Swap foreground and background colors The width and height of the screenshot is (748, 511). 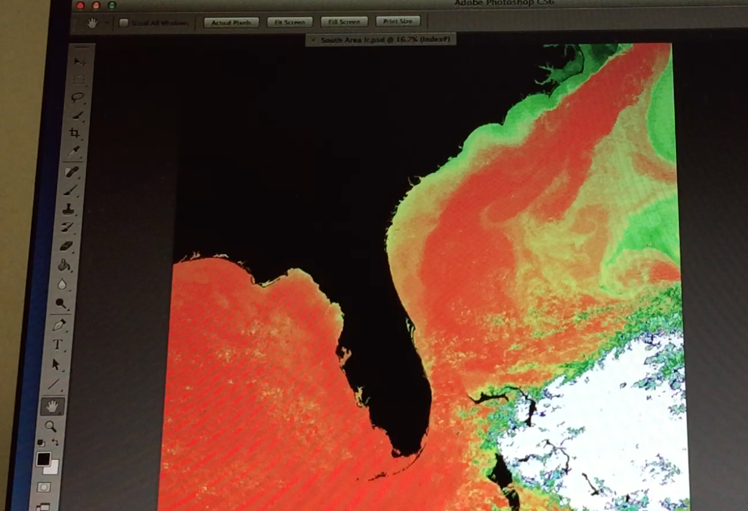[55, 442]
